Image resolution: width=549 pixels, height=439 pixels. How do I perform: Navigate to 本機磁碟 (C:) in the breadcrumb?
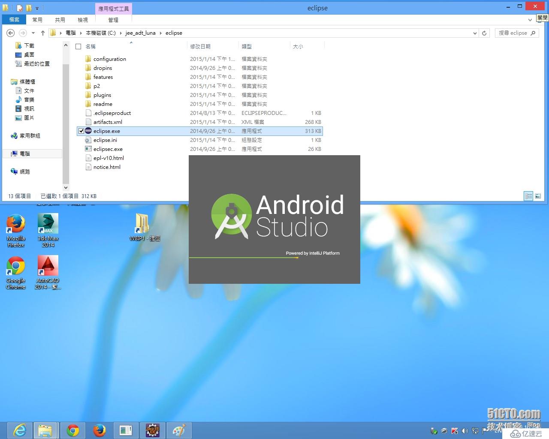click(x=101, y=33)
